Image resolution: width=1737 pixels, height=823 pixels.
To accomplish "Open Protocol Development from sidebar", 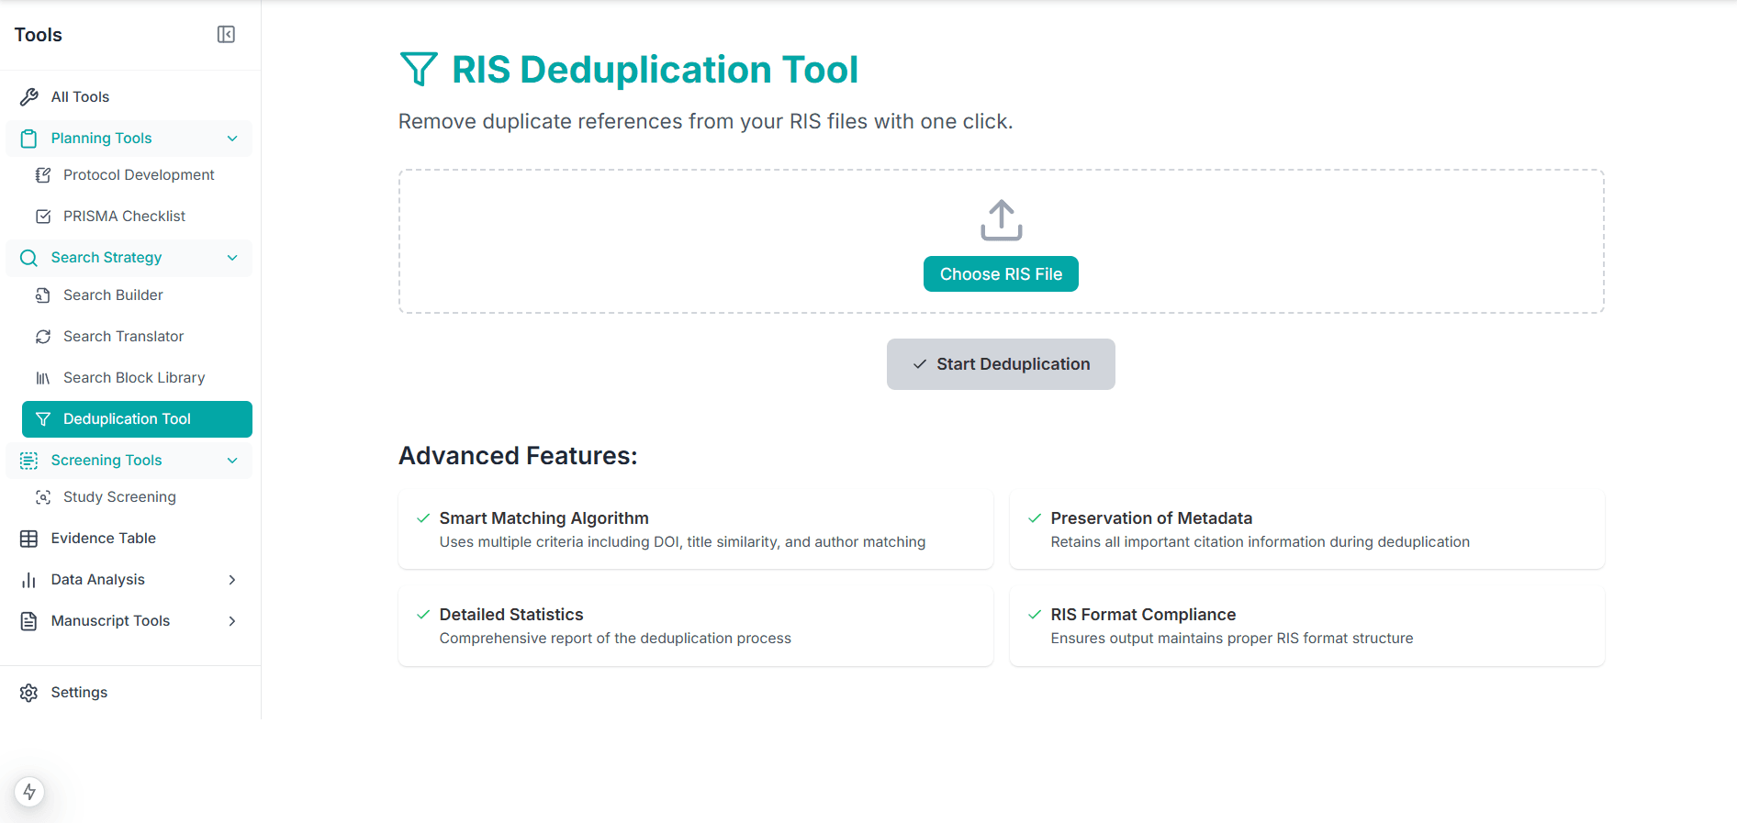I will pos(138,175).
